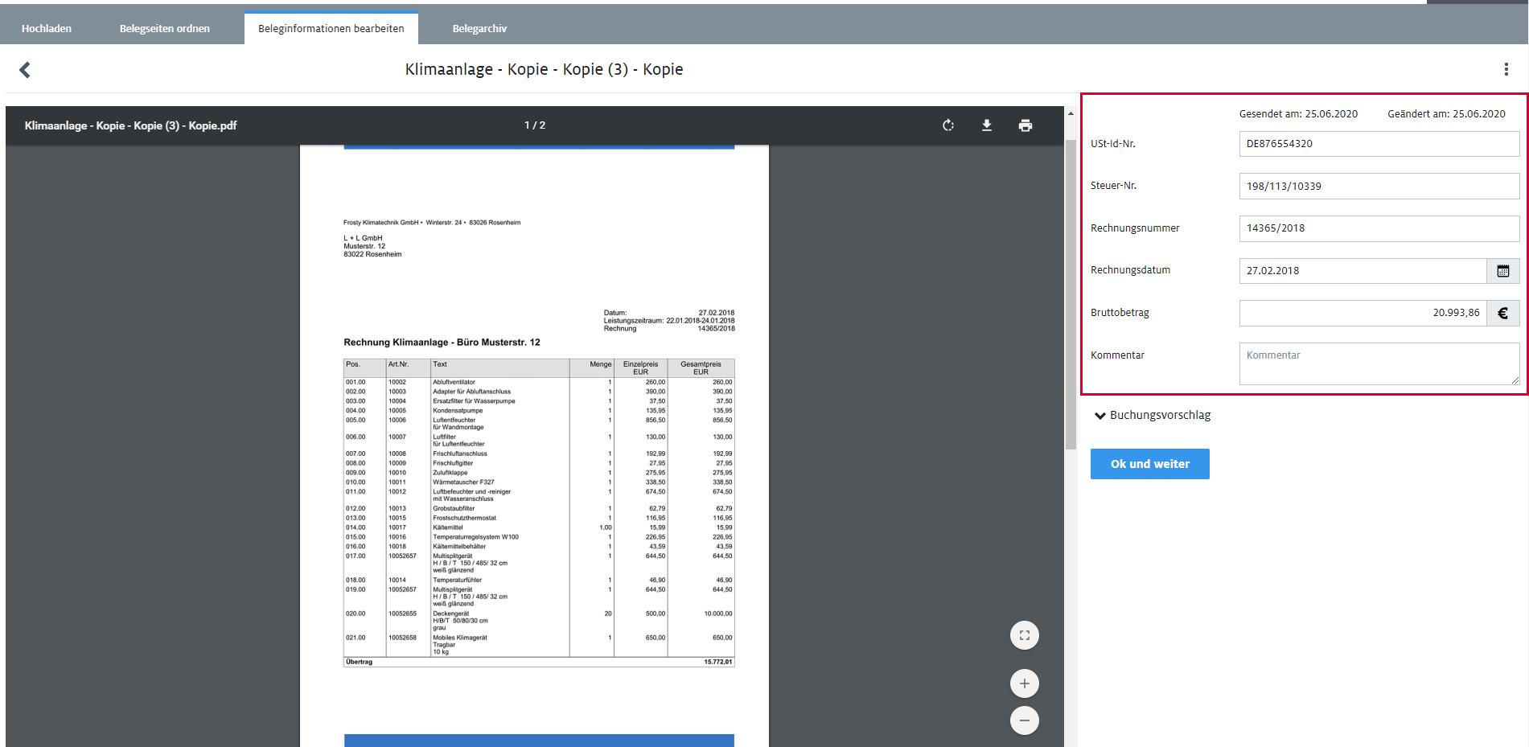Expand the Buchungsvorschlag section
Image resolution: width=1529 pixels, height=747 pixels.
(1152, 416)
